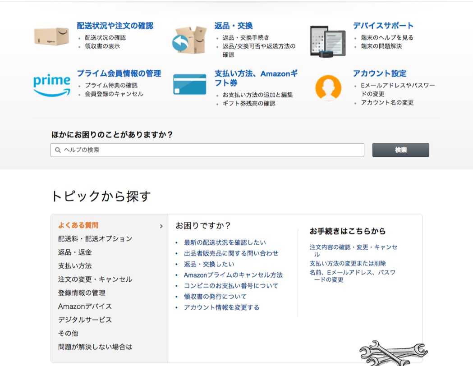473x366 pixels.
Task: Open デバイスサポート heading link
Action: tap(383, 26)
